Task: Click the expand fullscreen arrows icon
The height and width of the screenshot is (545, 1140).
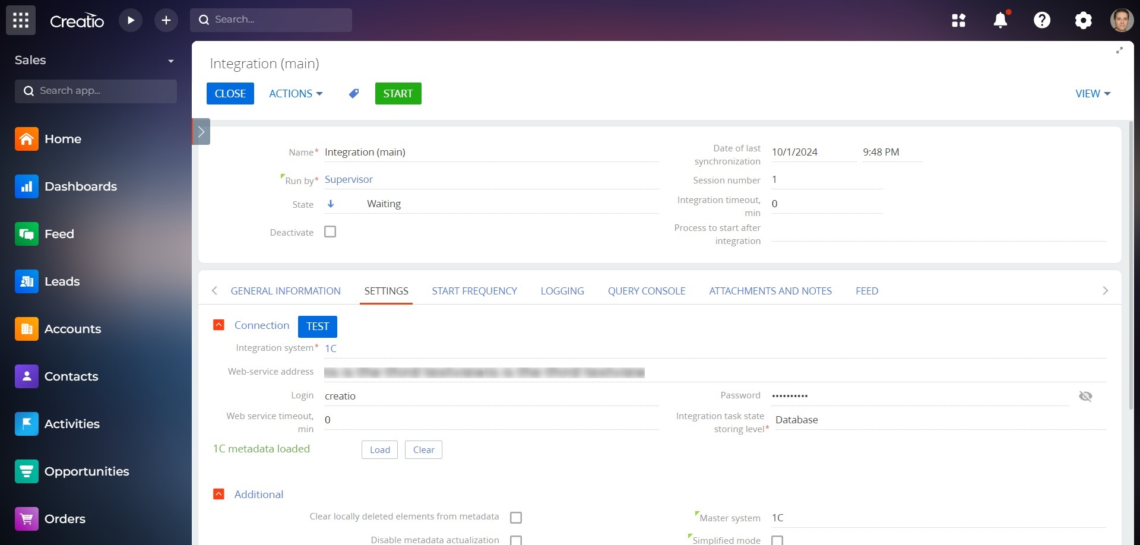Action: [x=1119, y=50]
